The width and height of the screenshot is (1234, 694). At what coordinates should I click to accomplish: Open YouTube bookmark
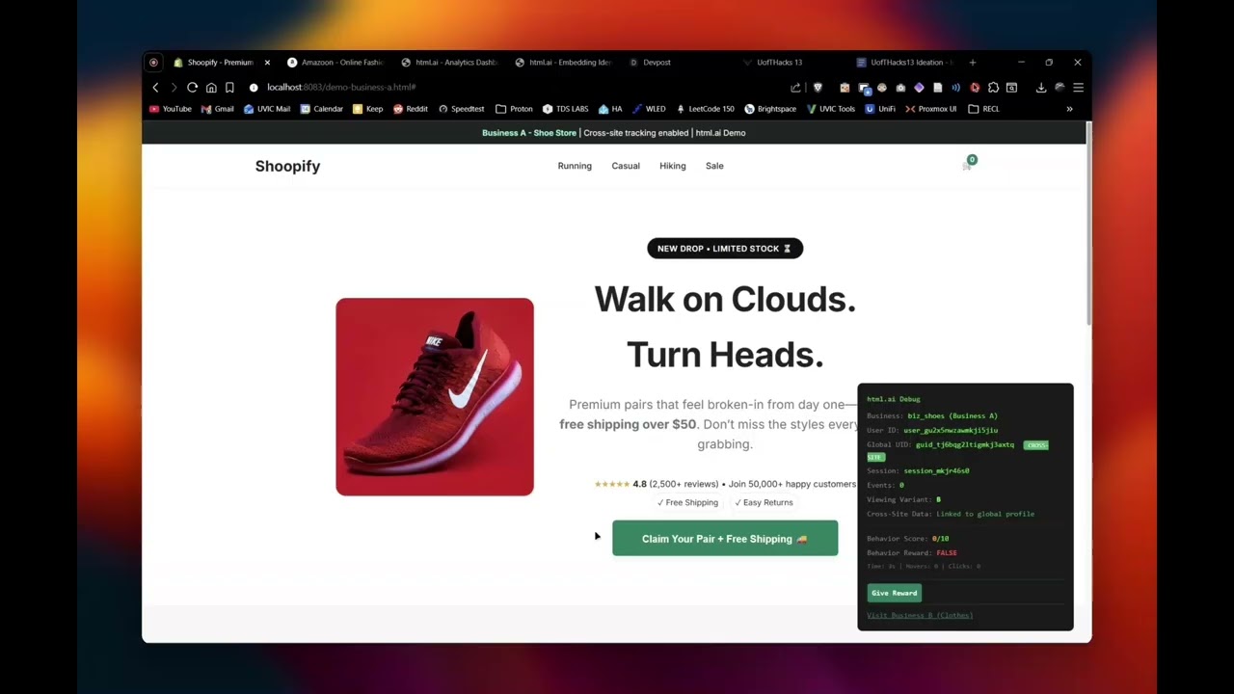click(x=171, y=109)
